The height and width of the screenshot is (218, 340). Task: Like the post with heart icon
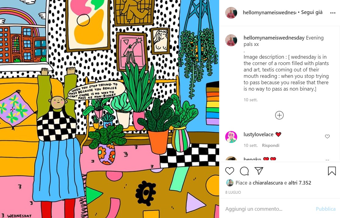[230, 171]
